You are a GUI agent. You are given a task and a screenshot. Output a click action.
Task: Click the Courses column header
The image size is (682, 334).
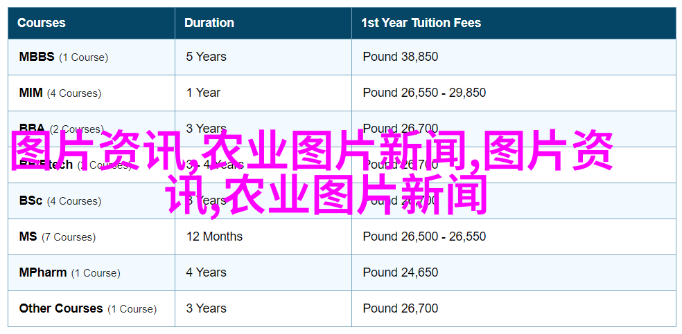click(x=42, y=23)
